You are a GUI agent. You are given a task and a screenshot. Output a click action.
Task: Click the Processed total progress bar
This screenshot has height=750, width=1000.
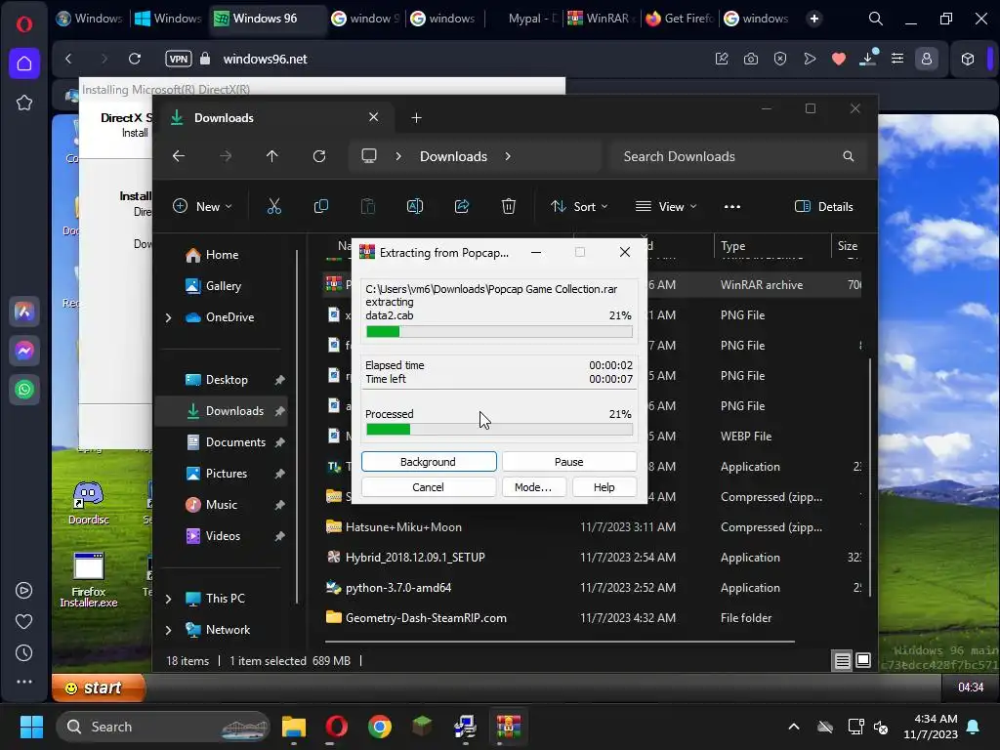(x=499, y=430)
